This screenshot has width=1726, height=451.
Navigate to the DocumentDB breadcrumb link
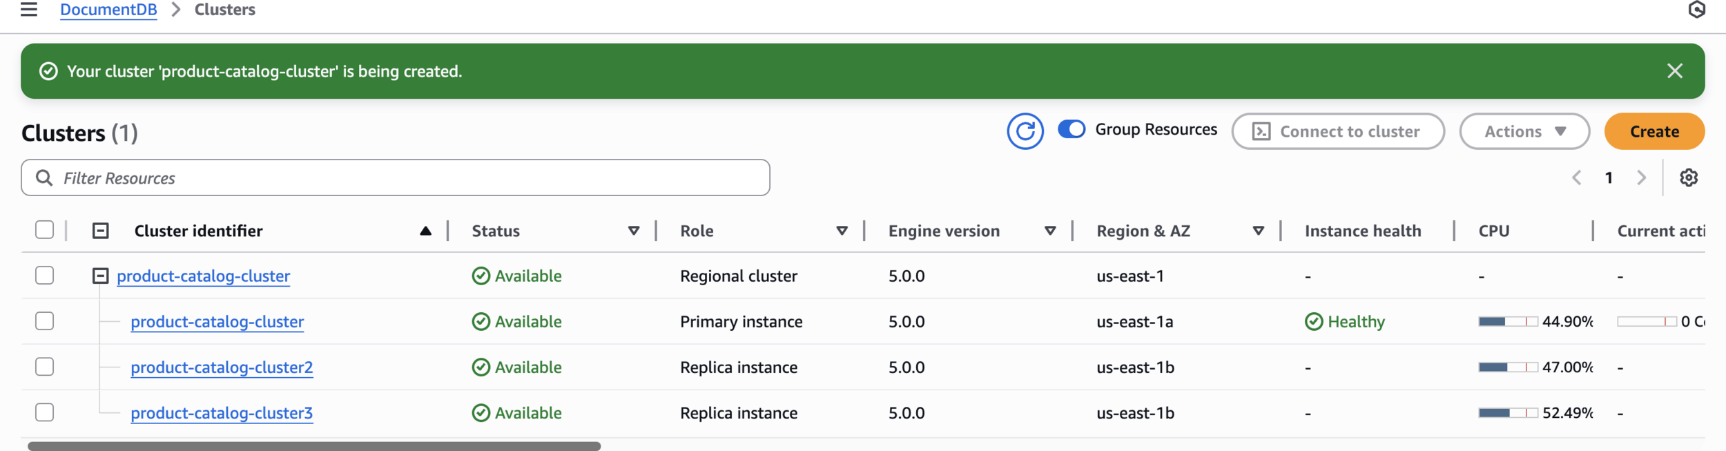108,10
